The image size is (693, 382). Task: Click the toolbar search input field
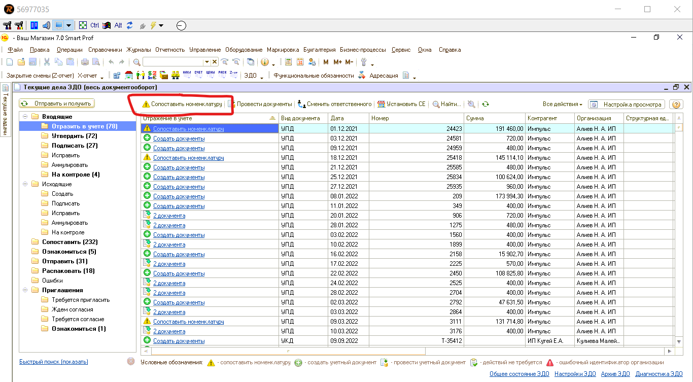pyautogui.click(x=173, y=62)
